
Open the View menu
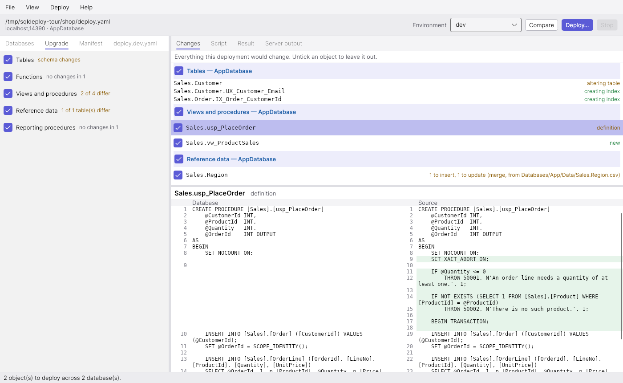[32, 7]
